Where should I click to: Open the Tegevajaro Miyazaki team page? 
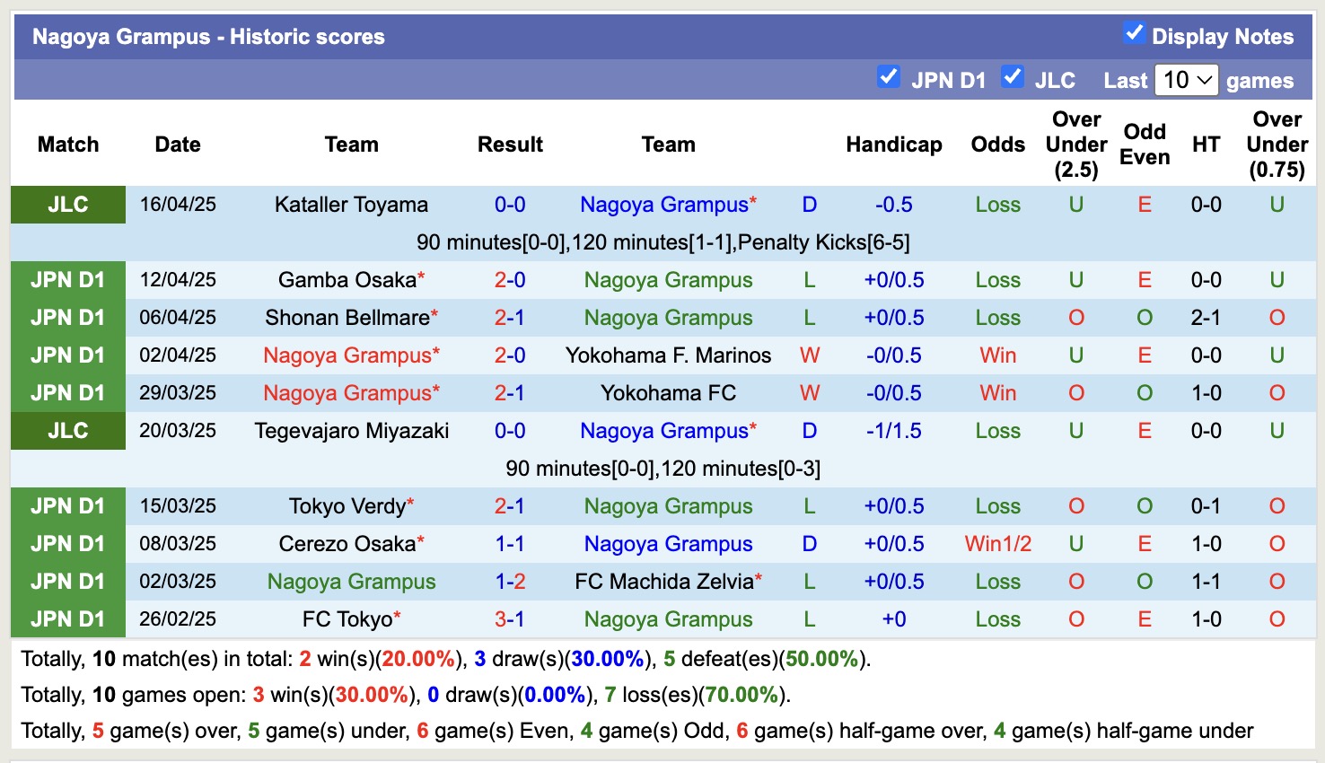(351, 431)
